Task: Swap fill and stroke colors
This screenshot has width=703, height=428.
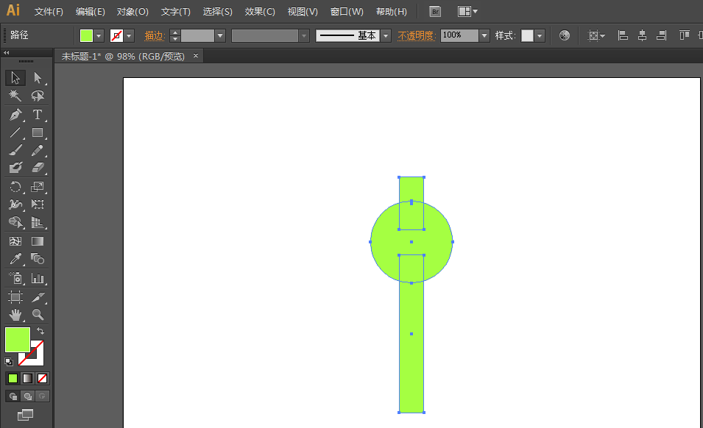Action: click(40, 330)
